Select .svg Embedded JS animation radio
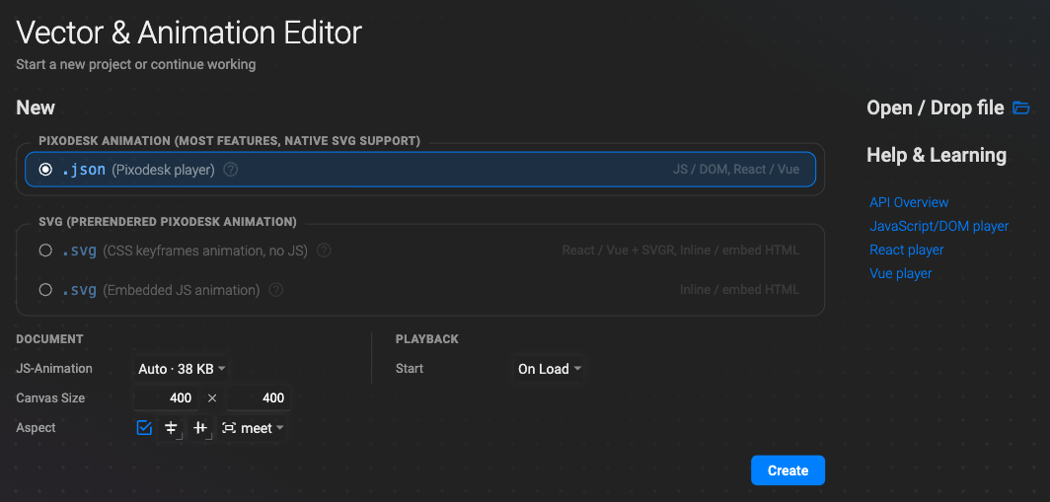 (45, 290)
